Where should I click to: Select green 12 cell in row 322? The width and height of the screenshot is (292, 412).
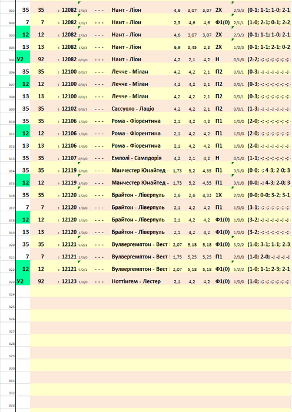23,267
